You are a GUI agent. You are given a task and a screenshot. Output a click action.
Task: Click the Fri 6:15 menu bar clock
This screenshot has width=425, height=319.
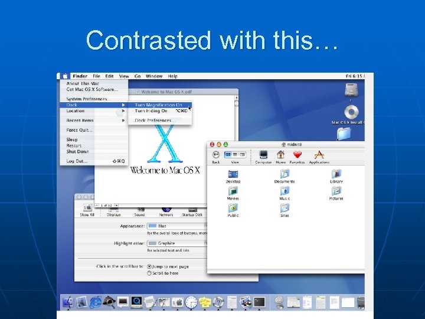point(355,76)
